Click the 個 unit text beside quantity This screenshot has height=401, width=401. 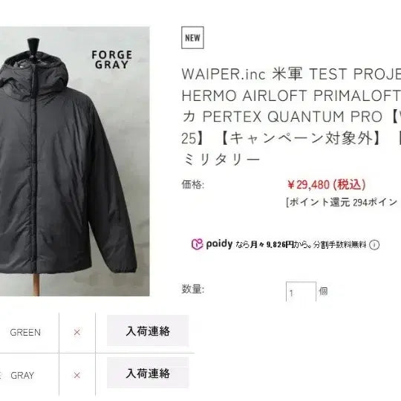pyautogui.click(x=323, y=291)
